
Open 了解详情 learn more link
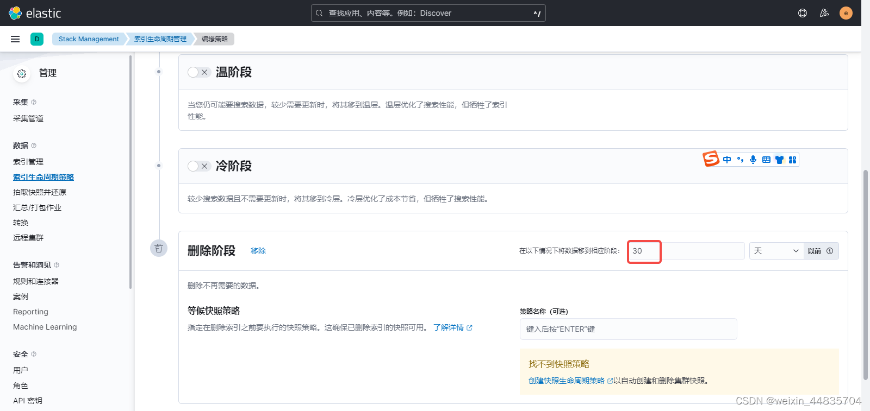tap(452, 327)
